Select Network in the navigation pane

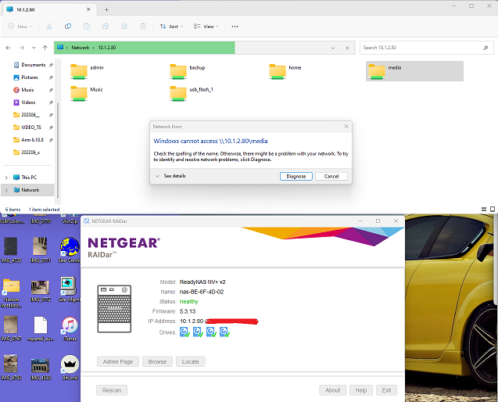point(30,190)
